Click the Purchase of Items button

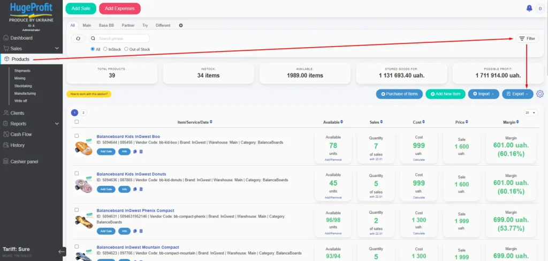(x=399, y=94)
